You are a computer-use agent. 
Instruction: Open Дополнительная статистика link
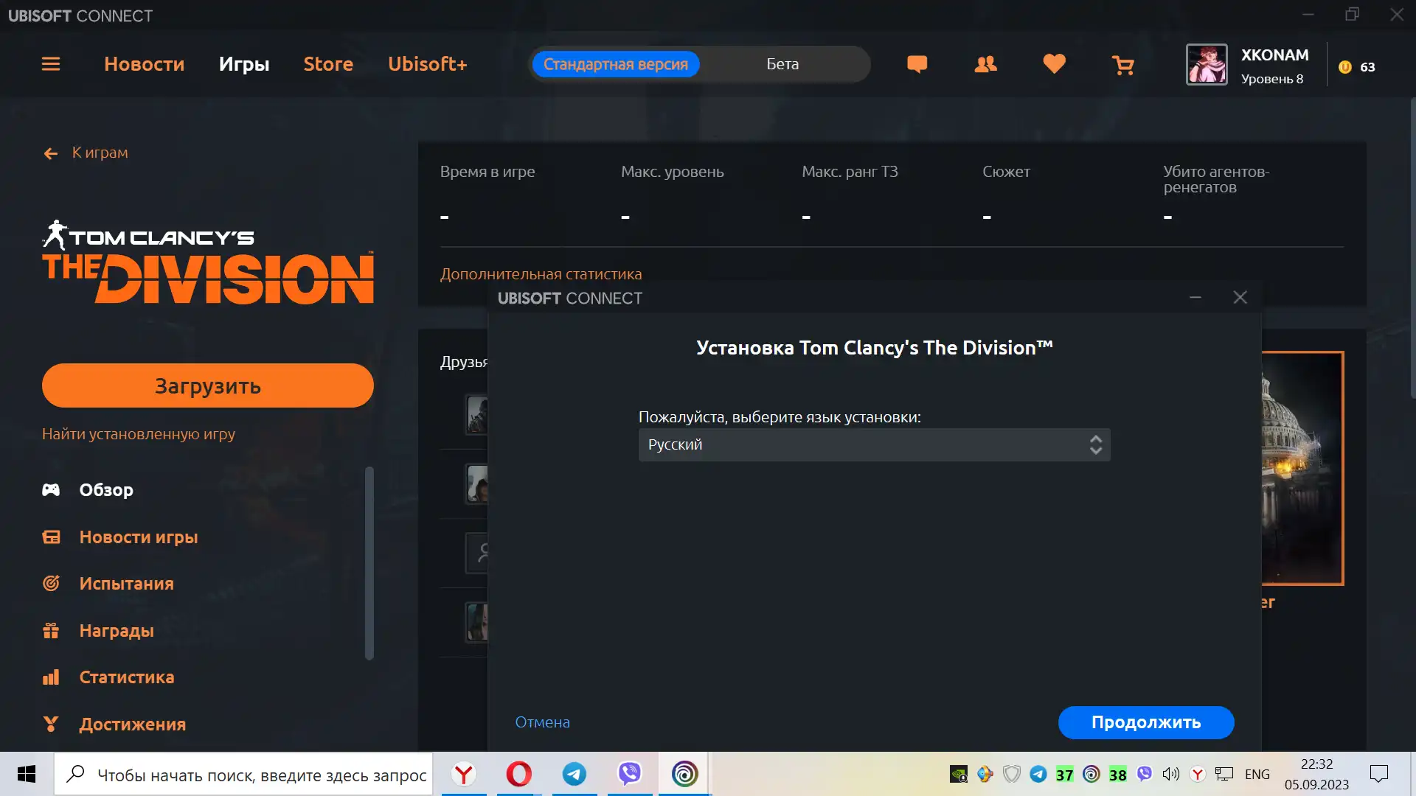tap(541, 274)
